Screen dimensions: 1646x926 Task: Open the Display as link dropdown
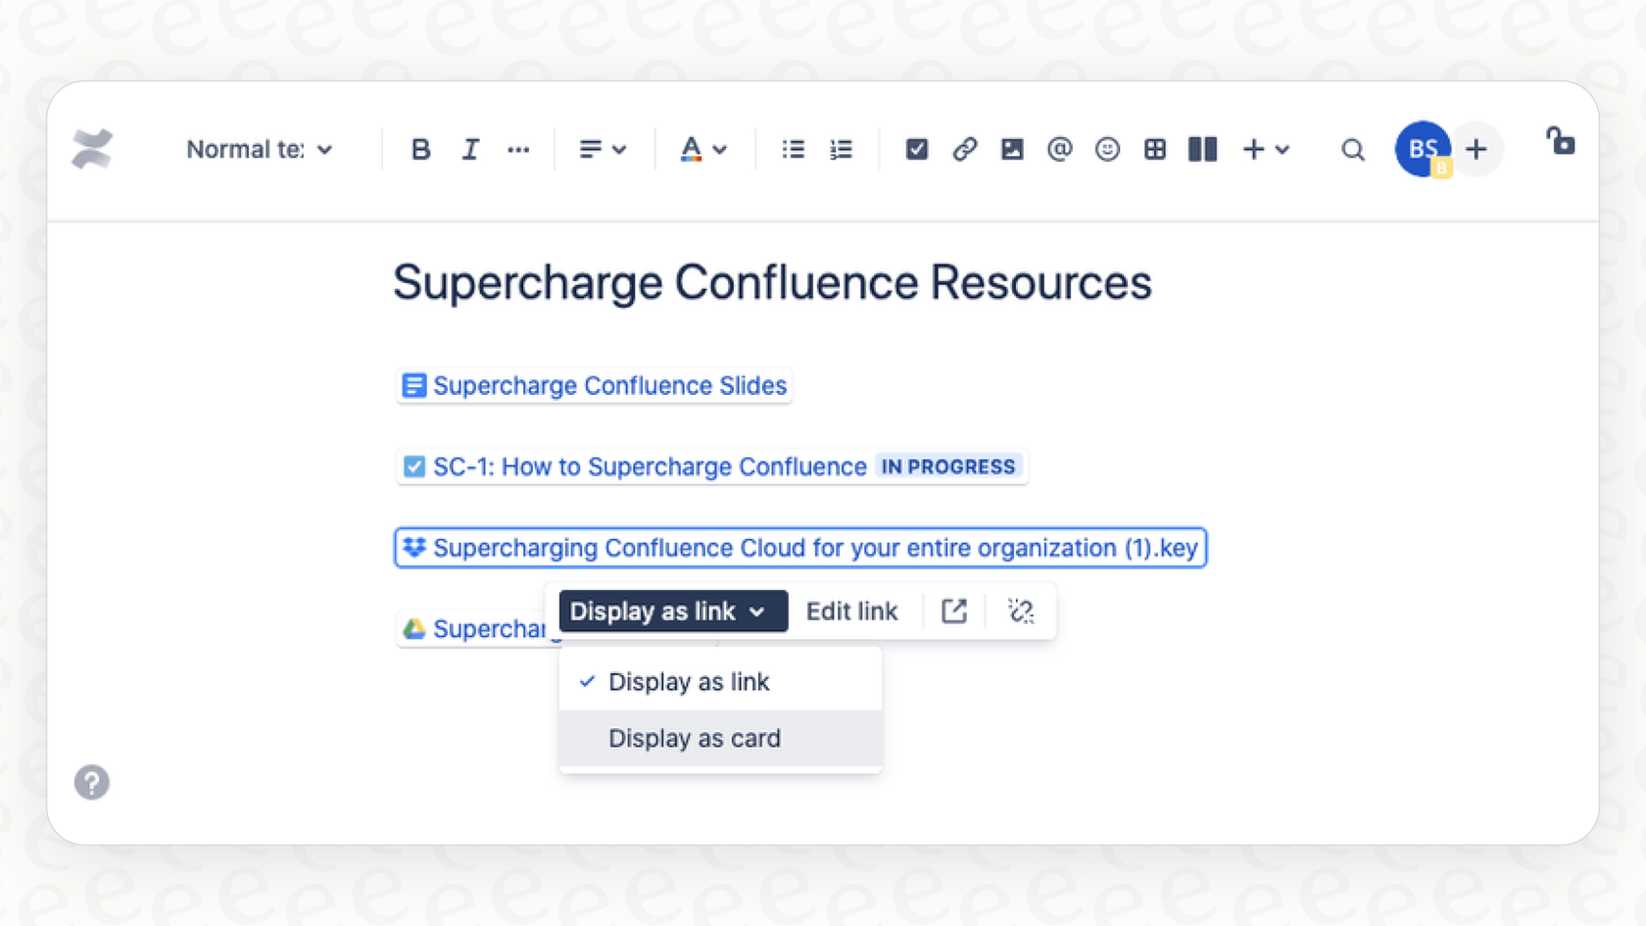point(671,610)
